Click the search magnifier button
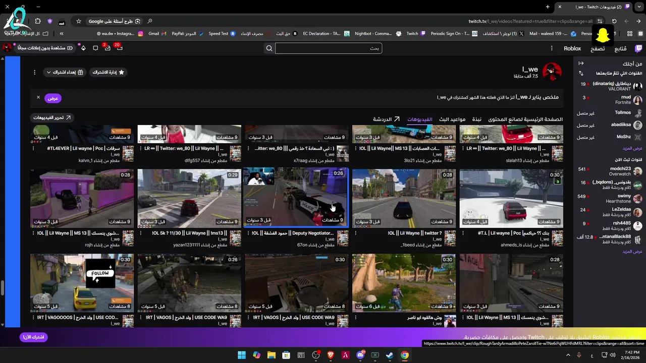 [x=270, y=48]
